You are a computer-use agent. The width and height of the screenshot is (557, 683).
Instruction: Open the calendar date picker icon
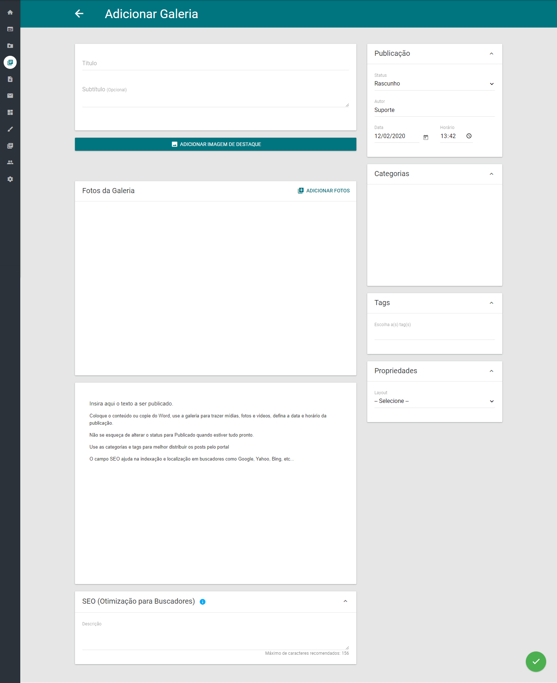pos(426,137)
